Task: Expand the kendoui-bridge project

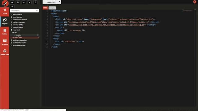Action: (11, 25)
